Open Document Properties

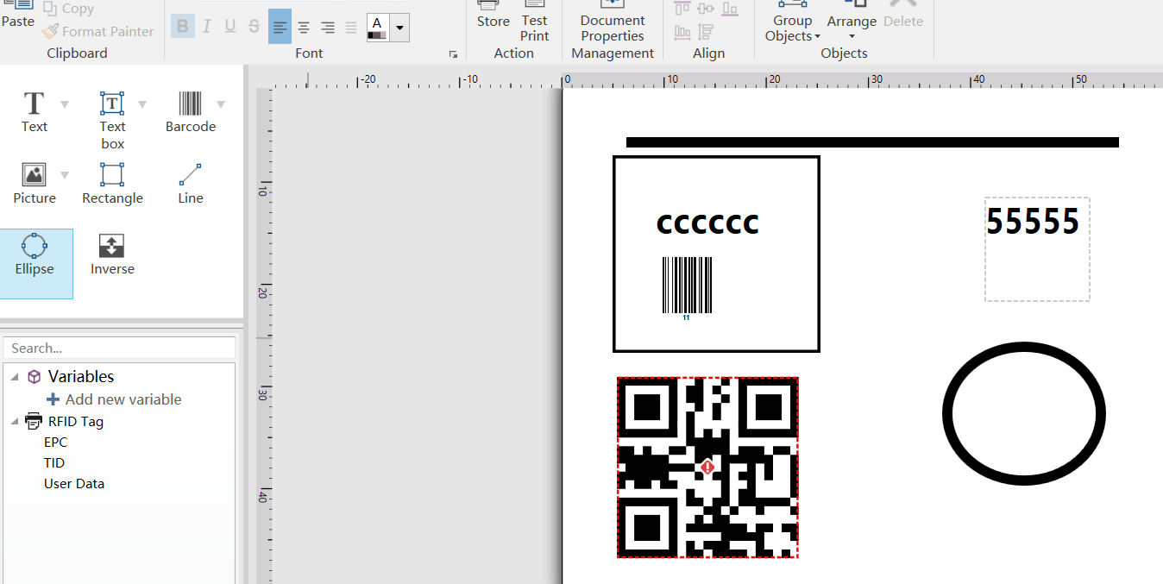612,26
